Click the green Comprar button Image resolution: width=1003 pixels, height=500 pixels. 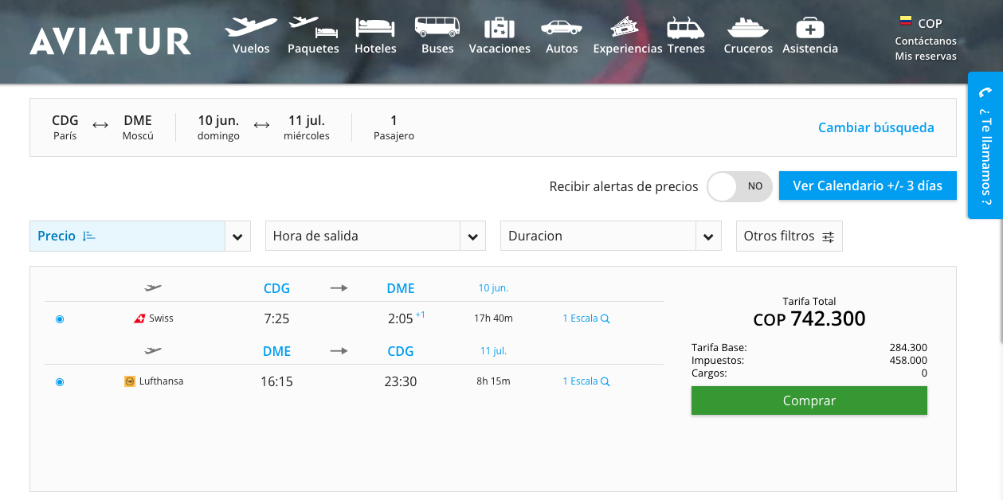(x=809, y=400)
